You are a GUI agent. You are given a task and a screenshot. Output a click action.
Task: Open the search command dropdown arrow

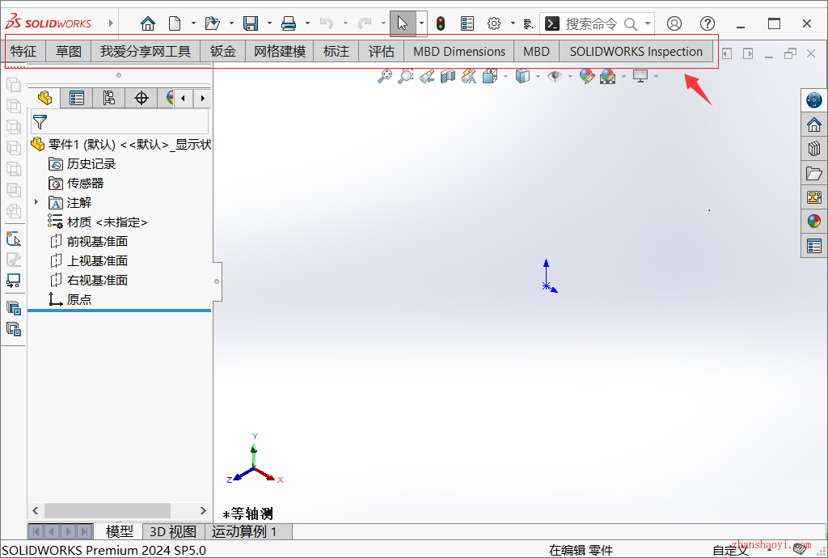point(648,23)
